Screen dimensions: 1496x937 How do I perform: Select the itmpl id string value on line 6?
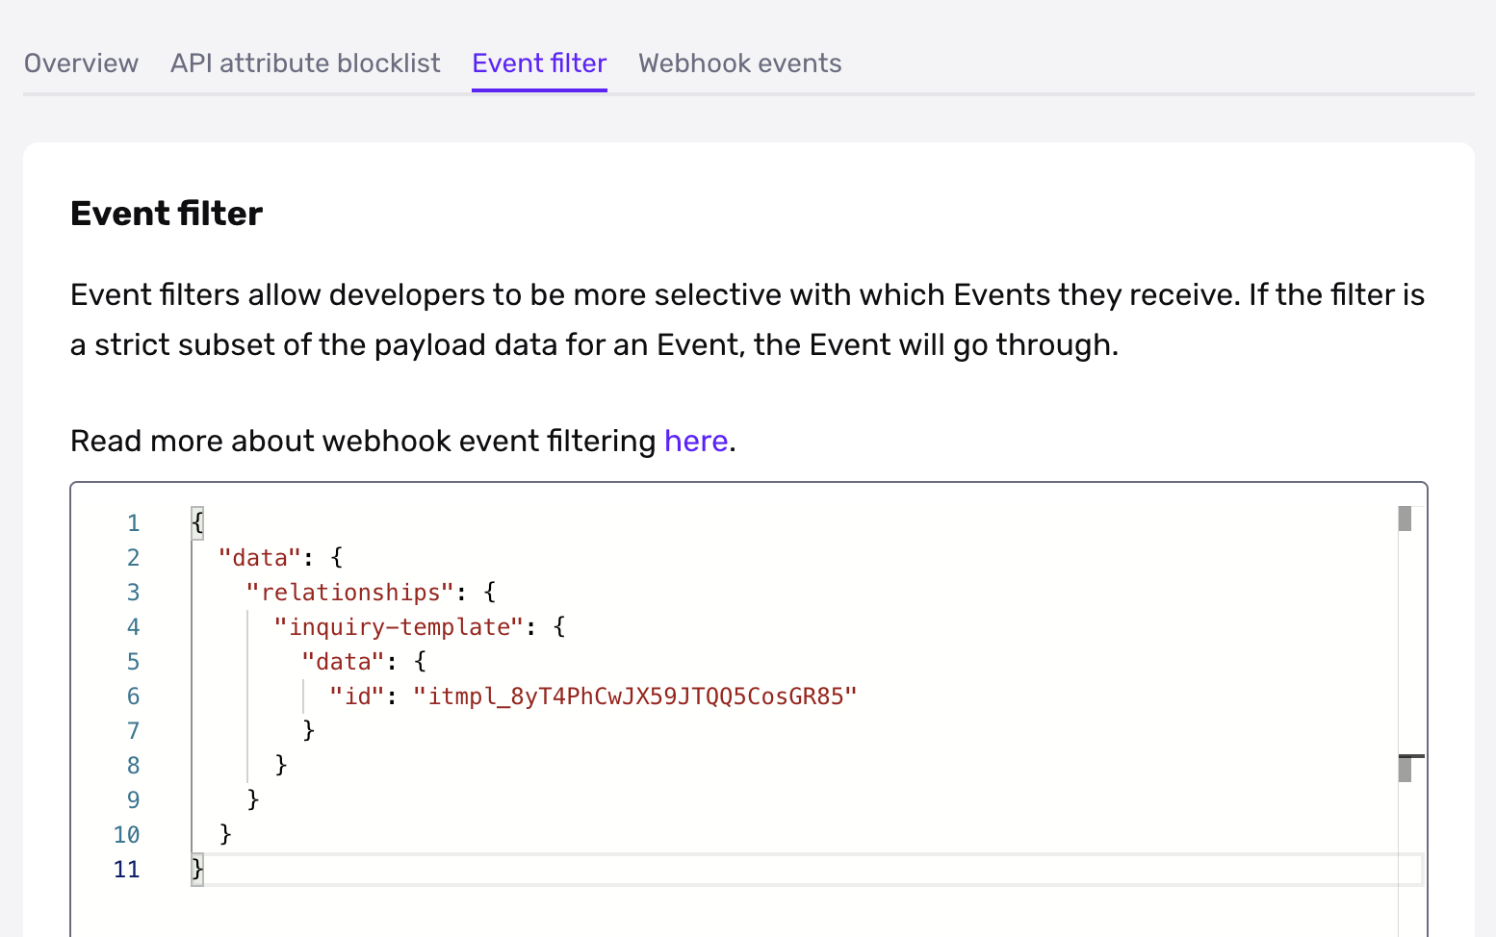(635, 696)
